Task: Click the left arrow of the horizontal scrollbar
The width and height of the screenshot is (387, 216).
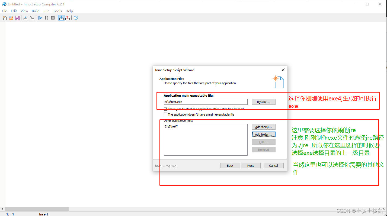Action: (x=2, y=209)
